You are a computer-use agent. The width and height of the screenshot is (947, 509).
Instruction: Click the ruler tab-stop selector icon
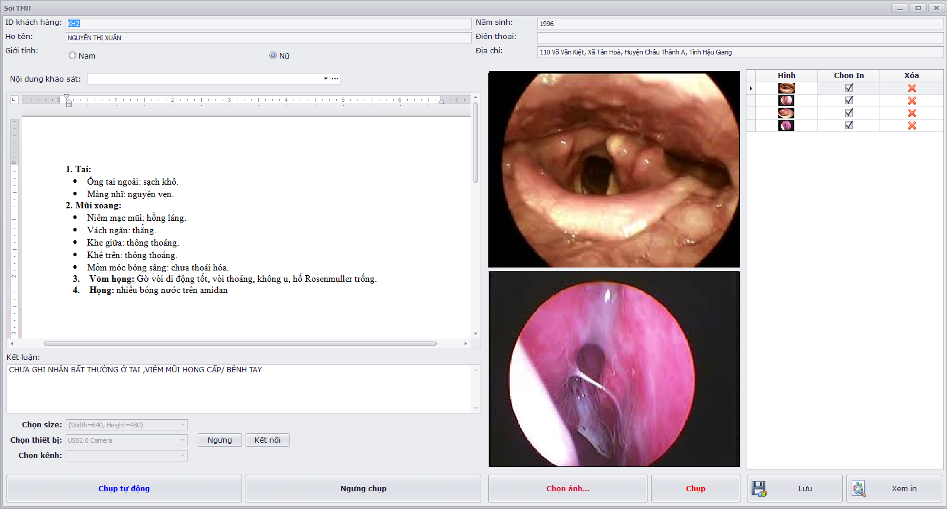(x=14, y=99)
